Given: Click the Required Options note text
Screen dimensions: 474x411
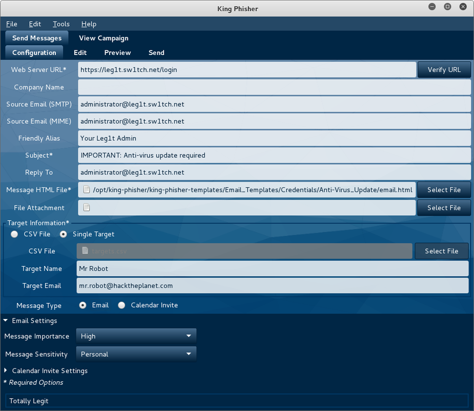Looking at the screenshot, I should pyautogui.click(x=33, y=382).
